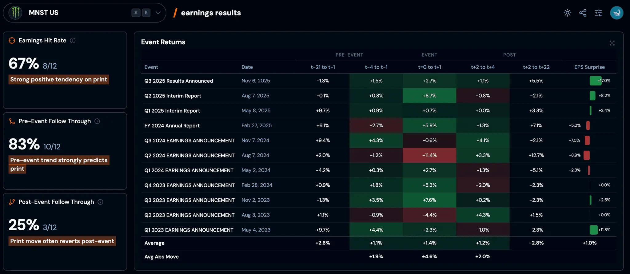The image size is (630, 274).
Task: Click the PRE-EVENT group header
Action: (349, 55)
